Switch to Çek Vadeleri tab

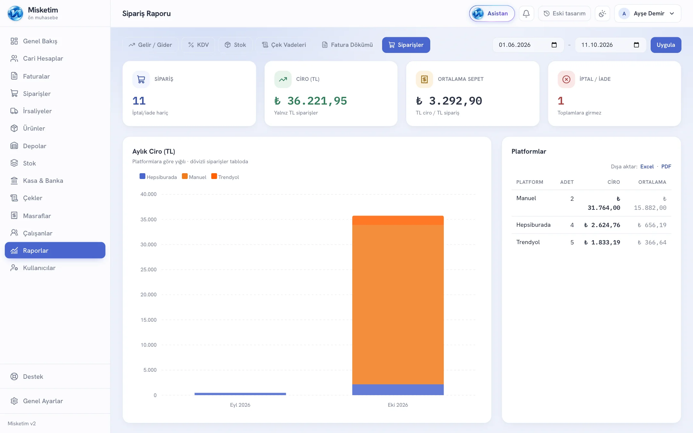pos(284,45)
